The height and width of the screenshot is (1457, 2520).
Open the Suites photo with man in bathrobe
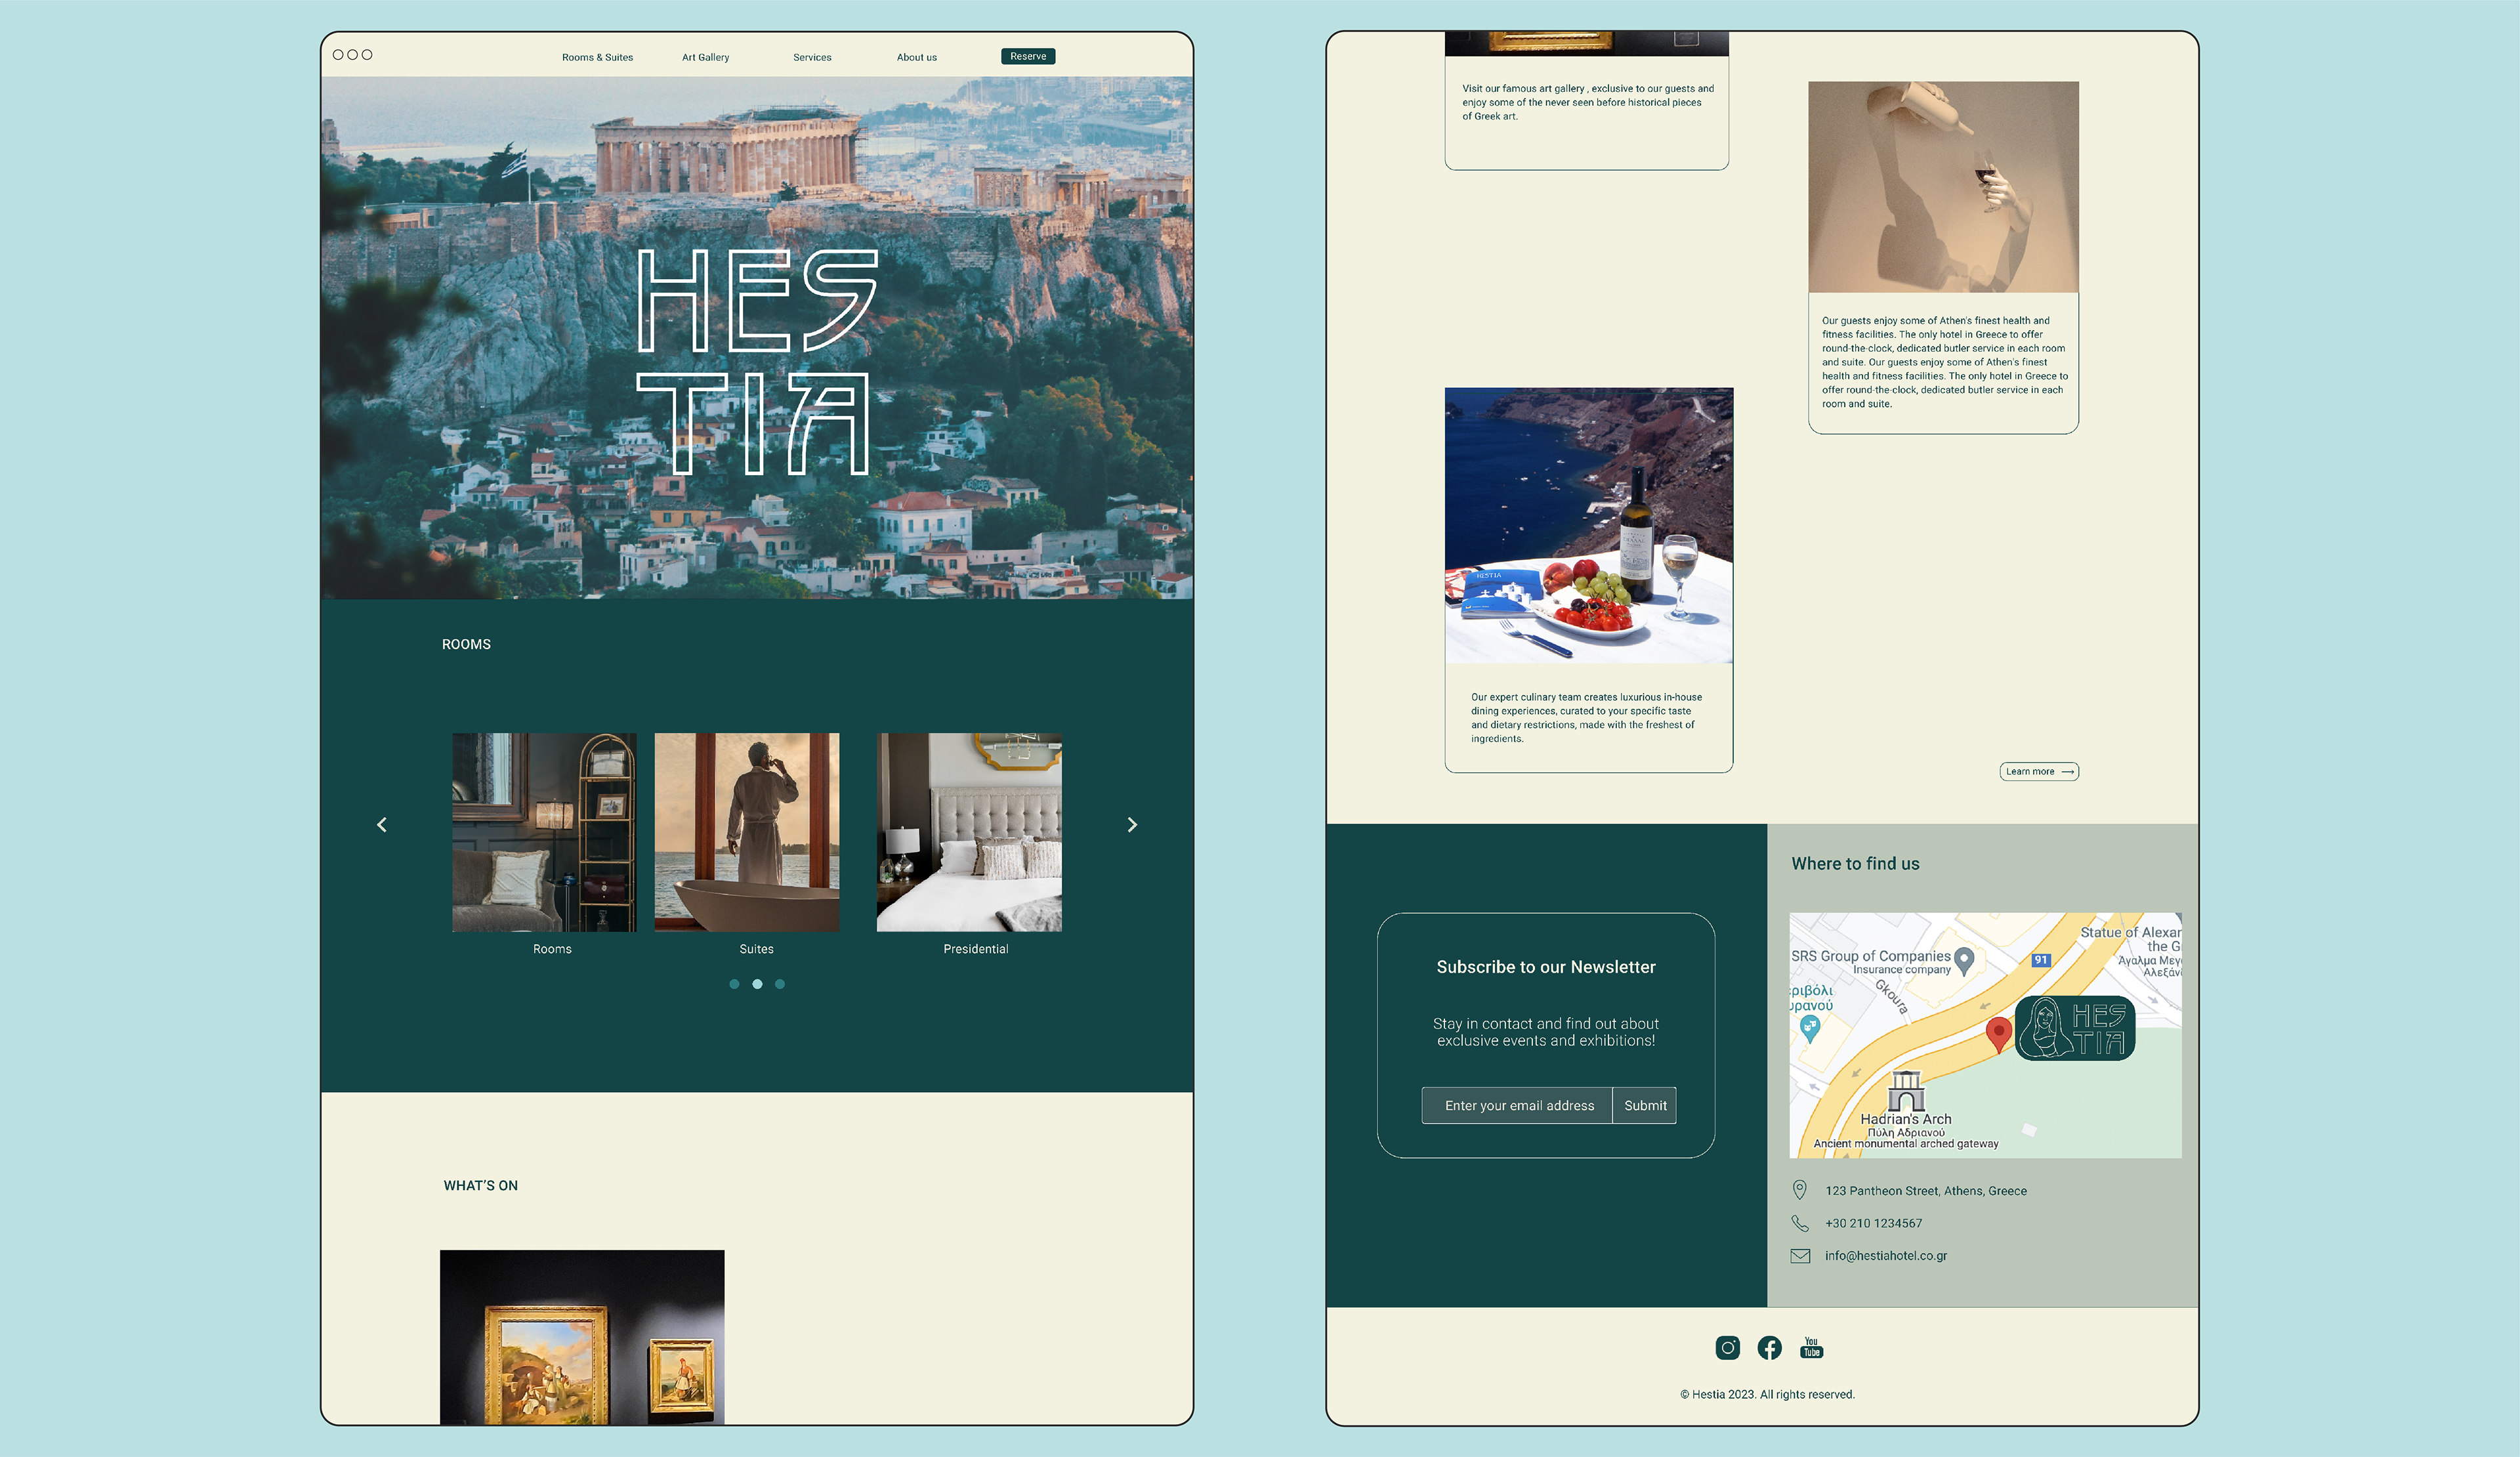(747, 832)
